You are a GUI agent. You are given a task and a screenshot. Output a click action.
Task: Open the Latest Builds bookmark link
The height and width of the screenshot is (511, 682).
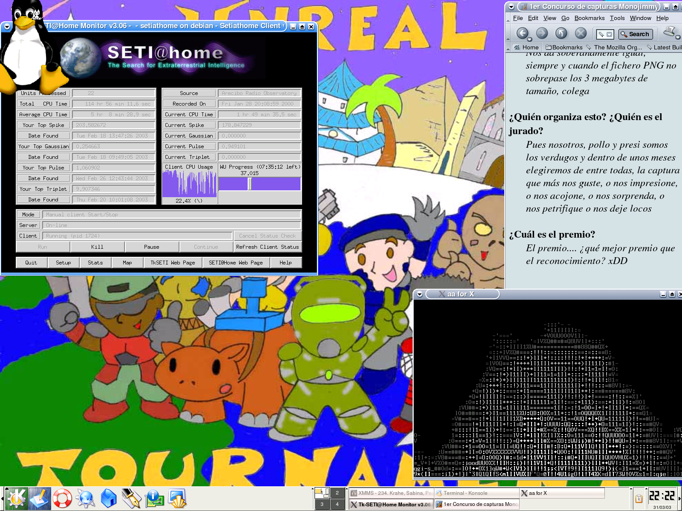coord(664,47)
